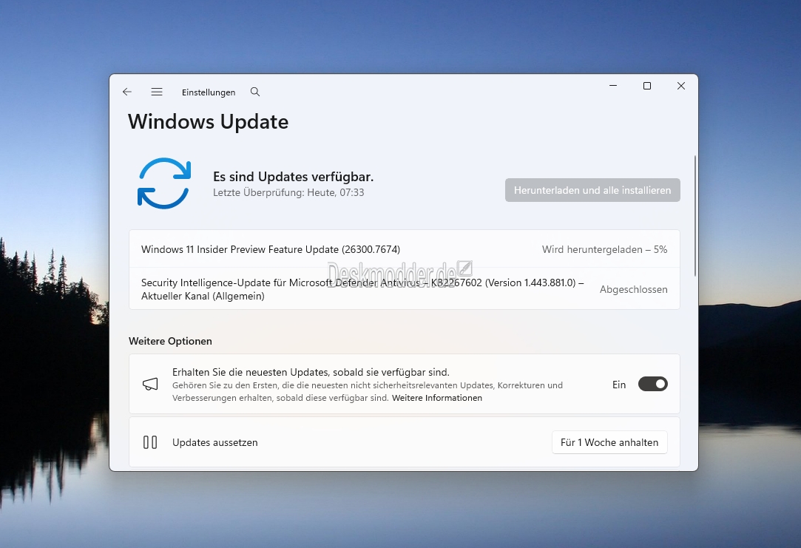
Task: Go back using the arrow in Einstellungen
Action: 127,92
